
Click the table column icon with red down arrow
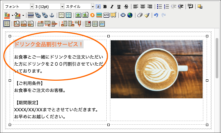pyautogui.click(x=78, y=24)
